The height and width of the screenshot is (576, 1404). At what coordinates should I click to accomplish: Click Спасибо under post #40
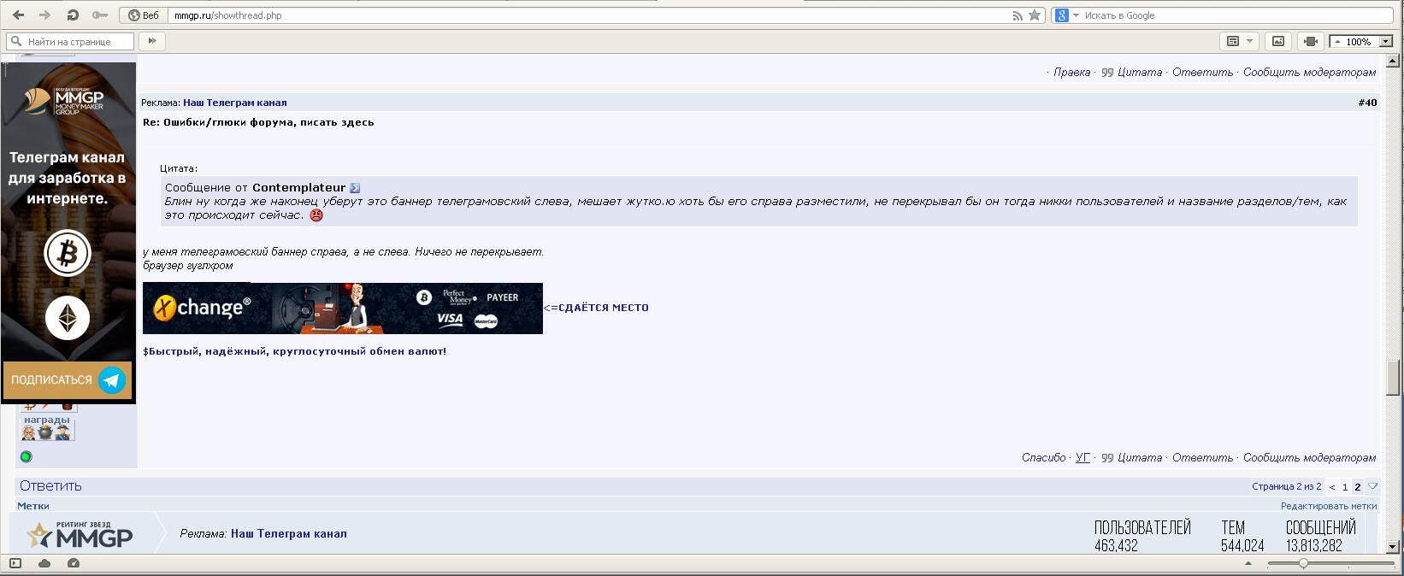coord(1043,458)
